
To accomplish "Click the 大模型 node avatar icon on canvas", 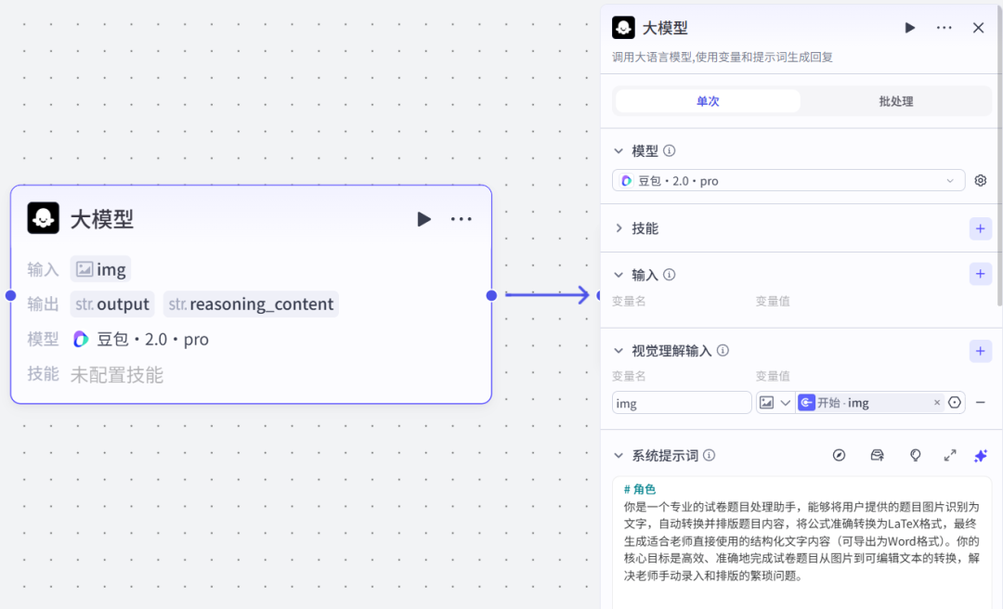I will click(x=44, y=218).
